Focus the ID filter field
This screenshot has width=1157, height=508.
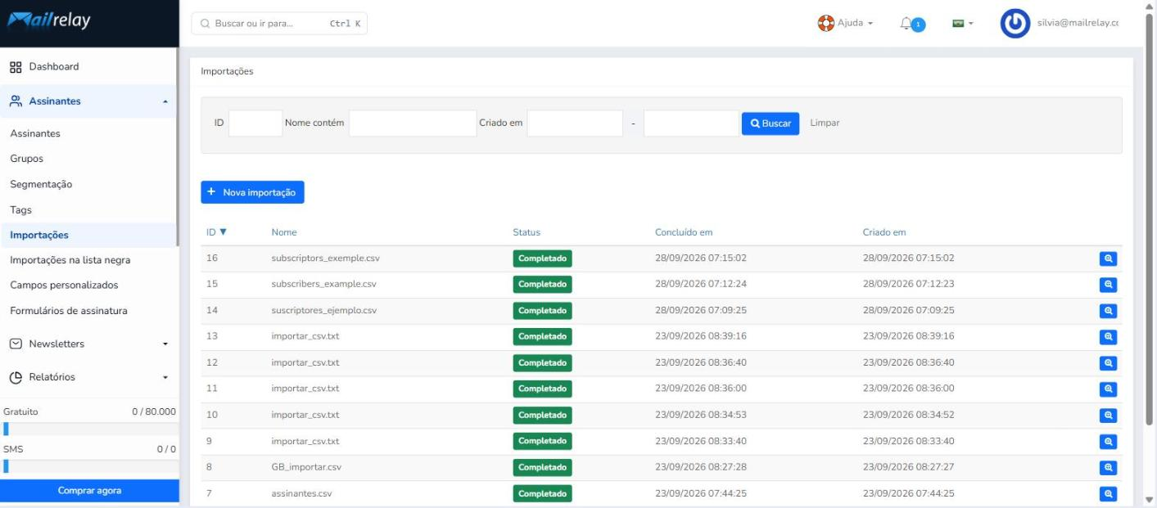(x=255, y=124)
